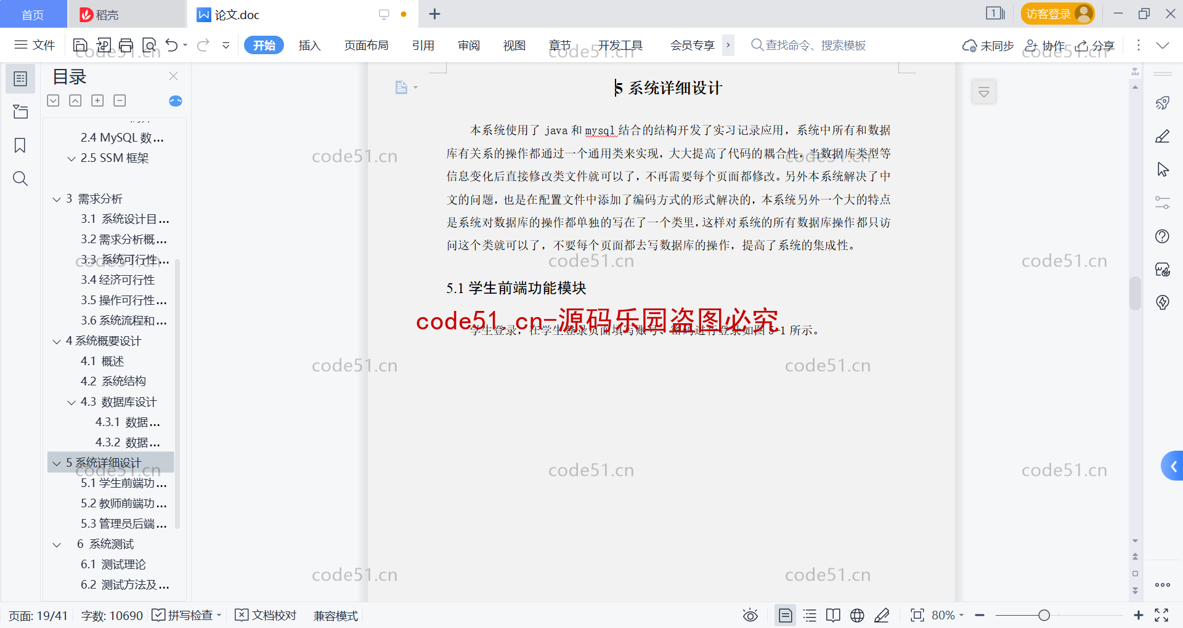This screenshot has width=1183, height=628.
Task: Switch to the 视图 tab
Action: [x=514, y=45]
